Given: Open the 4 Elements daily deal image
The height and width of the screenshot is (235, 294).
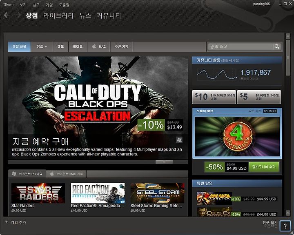Looking at the screenshot, I should point(237,137).
